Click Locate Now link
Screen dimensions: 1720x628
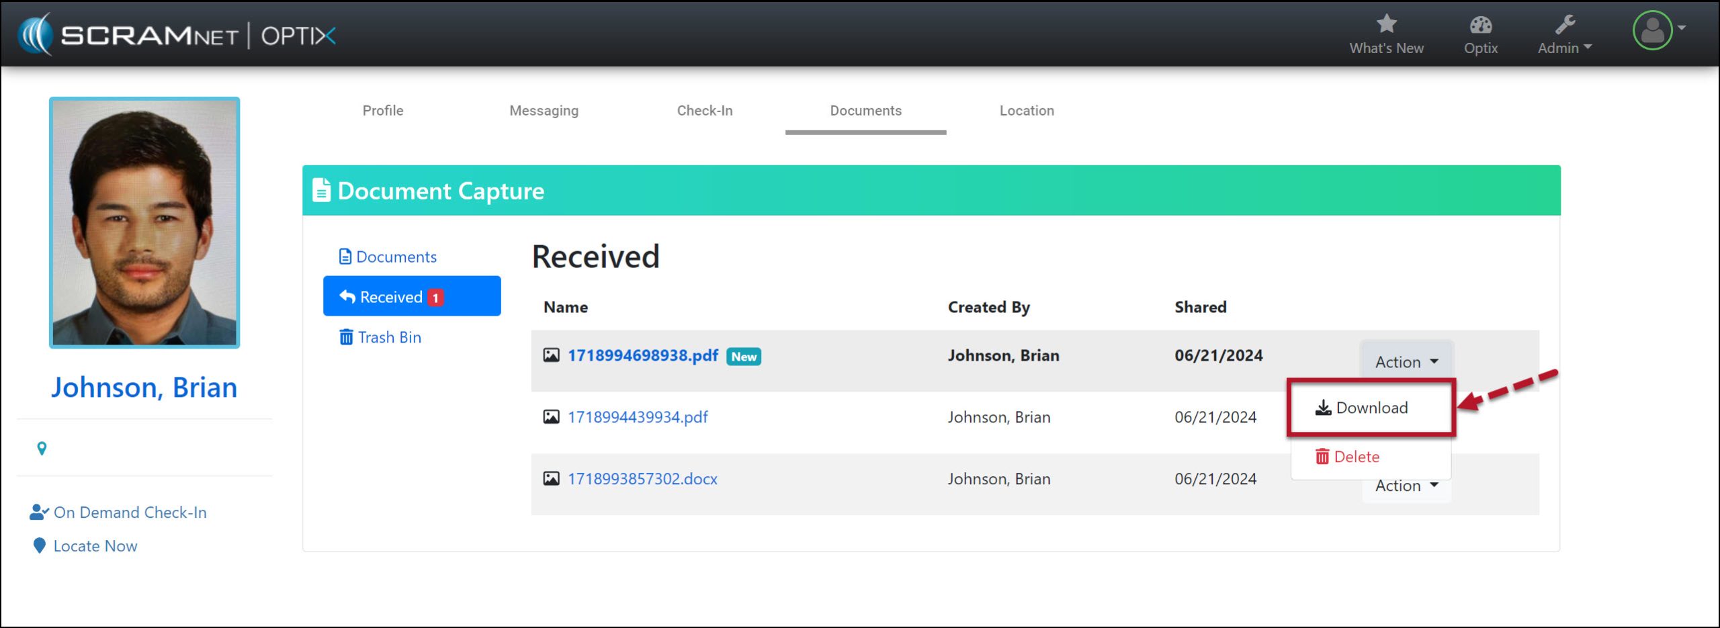tap(95, 546)
